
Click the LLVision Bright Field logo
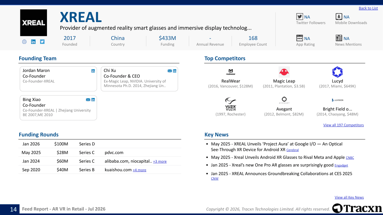coord(337,100)
